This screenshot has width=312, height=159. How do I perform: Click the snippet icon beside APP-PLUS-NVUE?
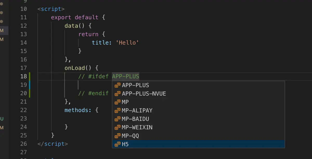coord(118,94)
